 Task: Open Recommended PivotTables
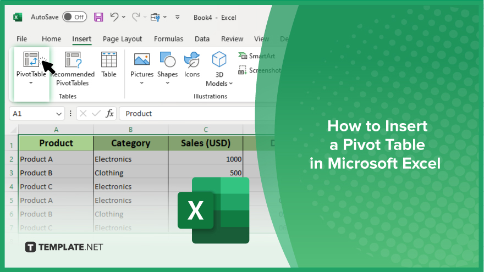73,69
